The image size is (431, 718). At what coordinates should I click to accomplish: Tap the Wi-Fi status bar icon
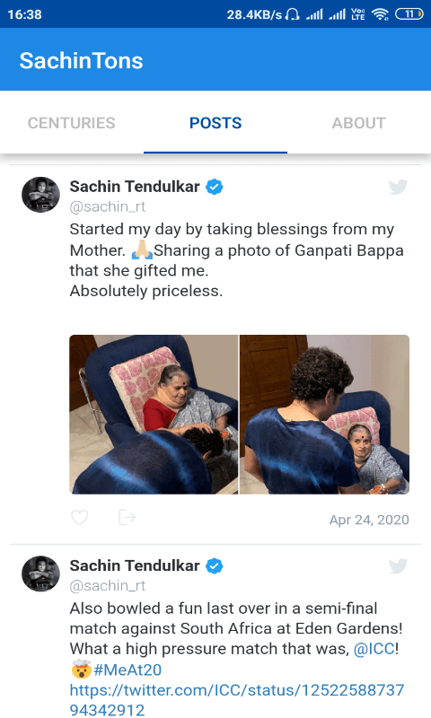(x=380, y=14)
